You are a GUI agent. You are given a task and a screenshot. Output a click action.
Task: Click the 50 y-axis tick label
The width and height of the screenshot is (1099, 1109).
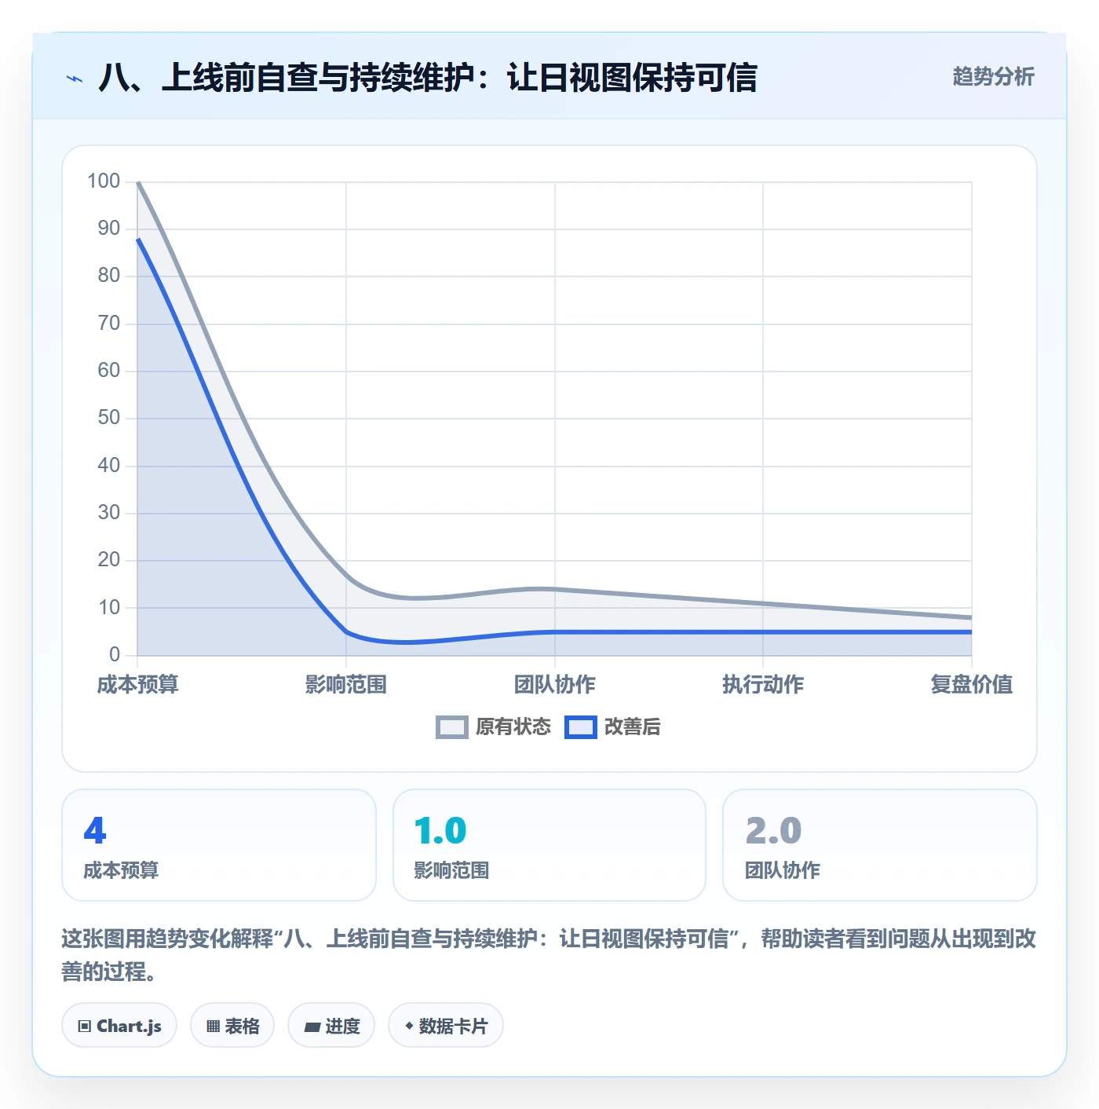[109, 418]
